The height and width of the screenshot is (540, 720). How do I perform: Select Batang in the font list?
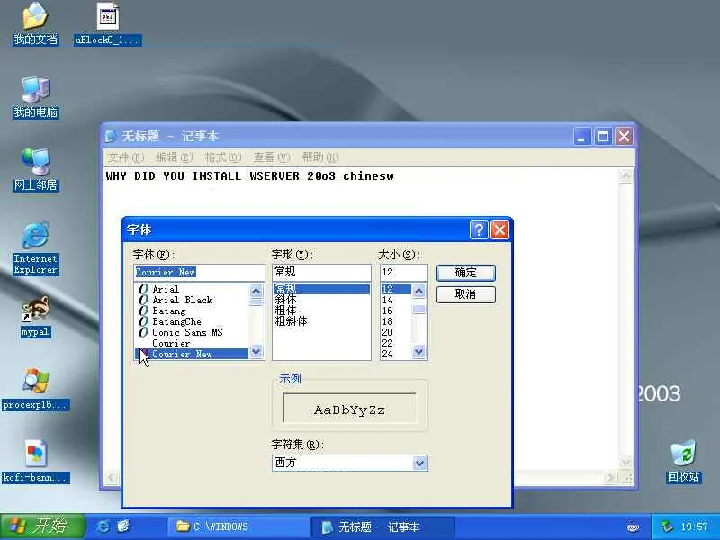[192, 310]
